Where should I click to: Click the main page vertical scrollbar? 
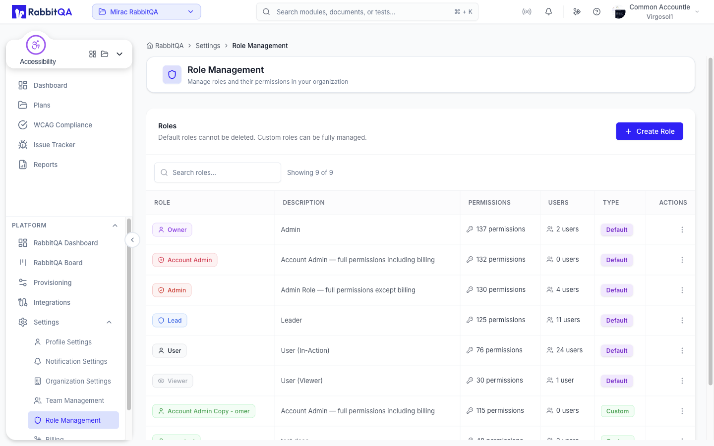(x=711, y=222)
